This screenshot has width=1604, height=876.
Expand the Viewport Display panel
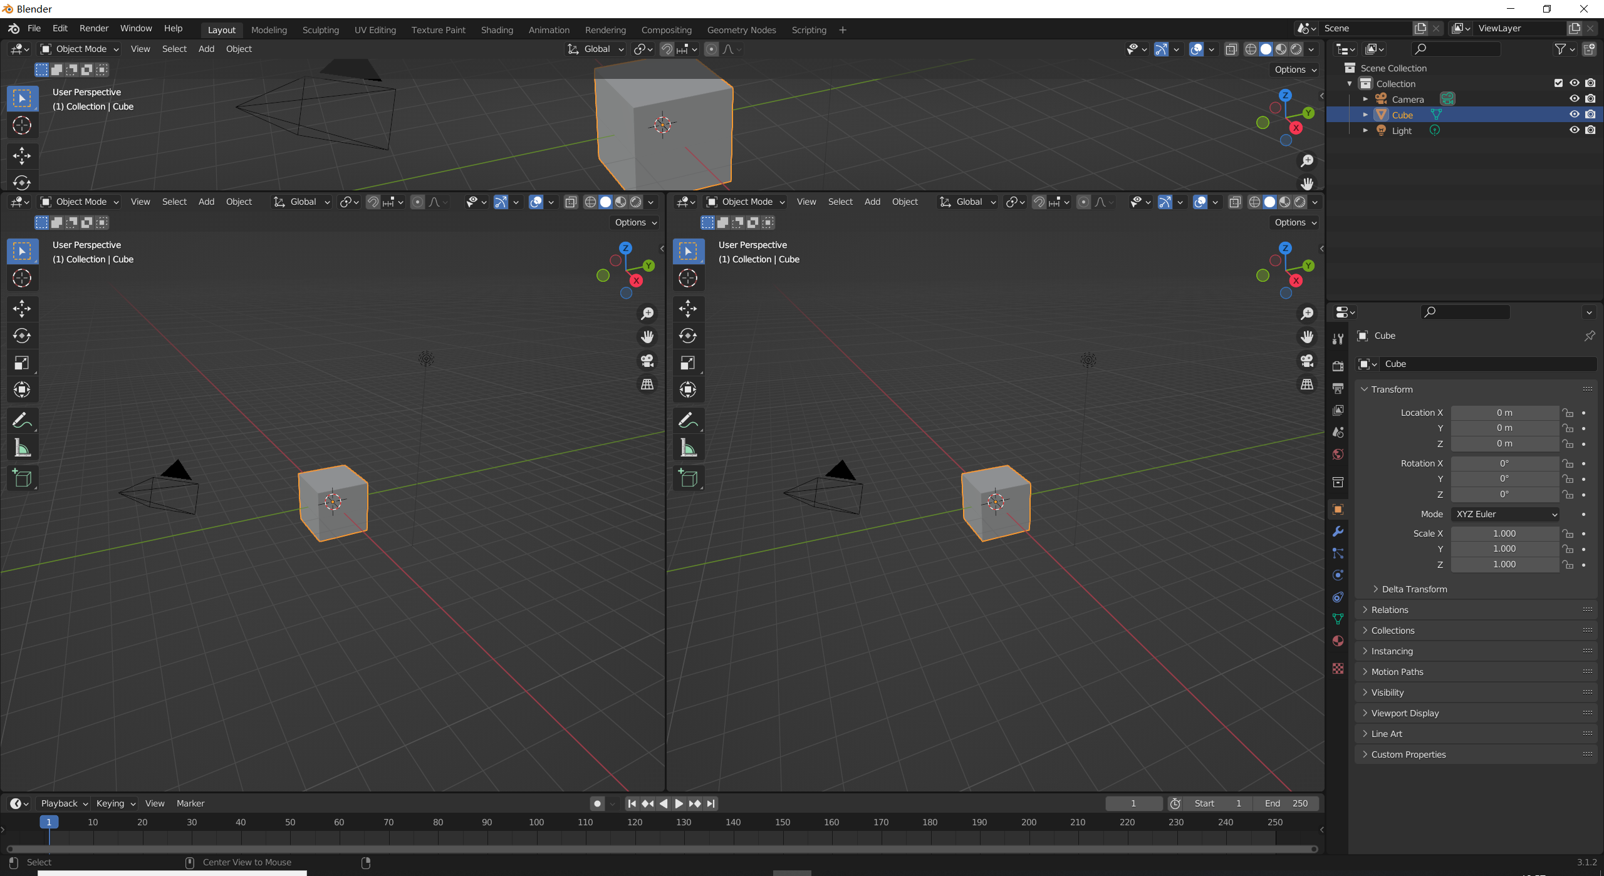click(x=1405, y=713)
